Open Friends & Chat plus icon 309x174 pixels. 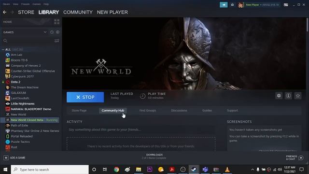[301, 158]
